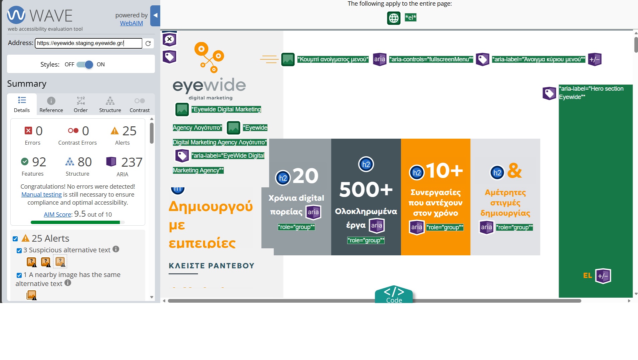Click the scroll down arrow in the details panel
This screenshot has width=638, height=360.
tap(152, 297)
